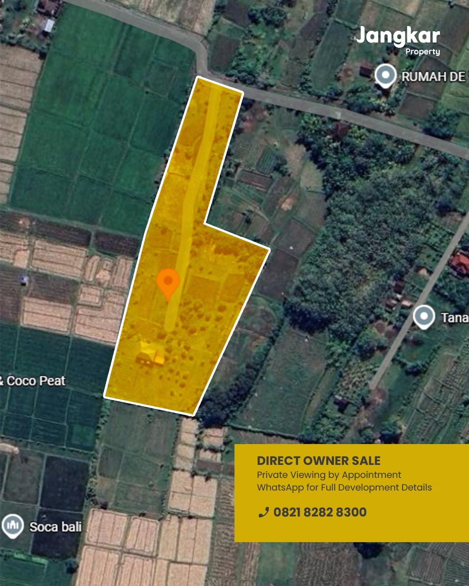Click the Jangkar logo
The height and width of the screenshot is (586, 469).
(x=398, y=36)
